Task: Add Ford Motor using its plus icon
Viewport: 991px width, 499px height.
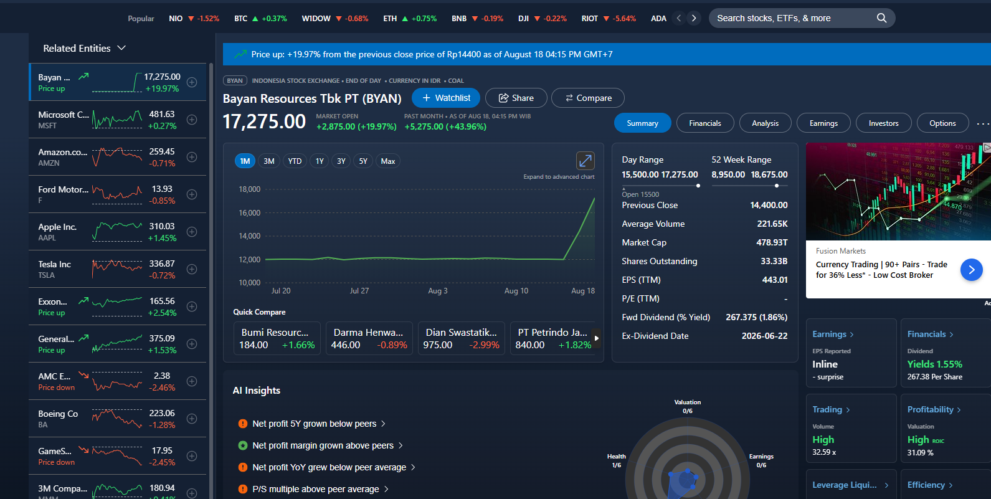Action: point(192,194)
